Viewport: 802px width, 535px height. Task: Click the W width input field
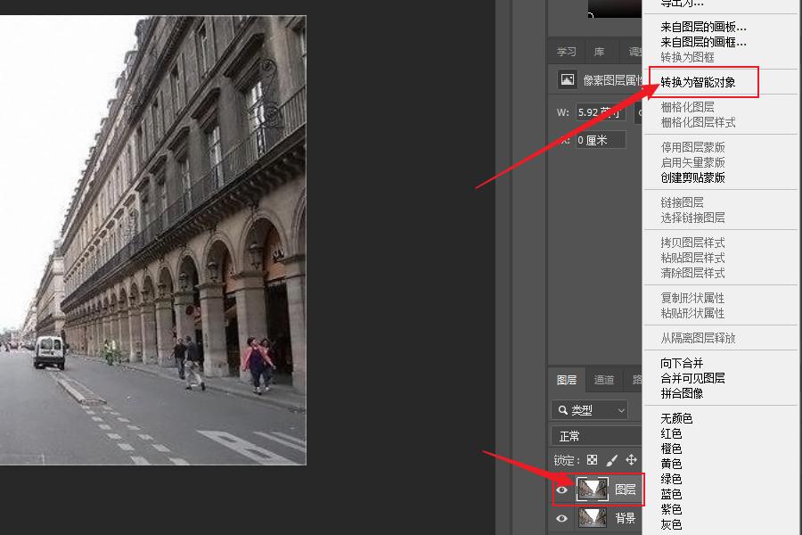(x=599, y=113)
